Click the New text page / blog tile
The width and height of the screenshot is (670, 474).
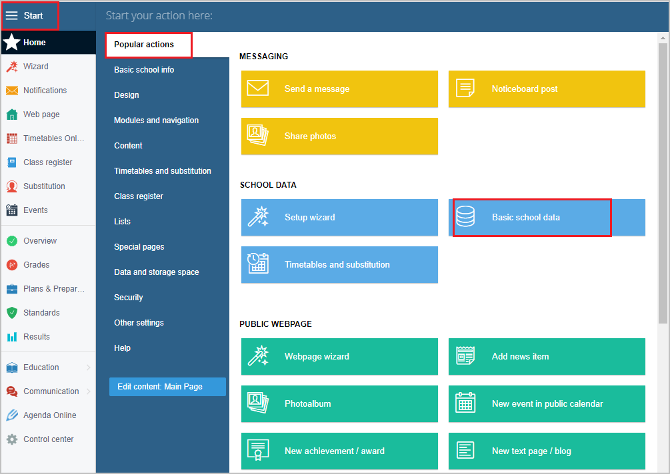[547, 451]
